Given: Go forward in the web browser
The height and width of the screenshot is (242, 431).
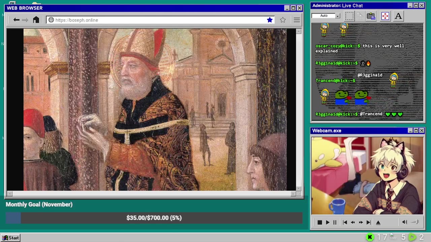Looking at the screenshot, I should point(25,20).
